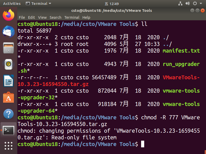
Task: Open the View menu
Action: coord(42,17)
